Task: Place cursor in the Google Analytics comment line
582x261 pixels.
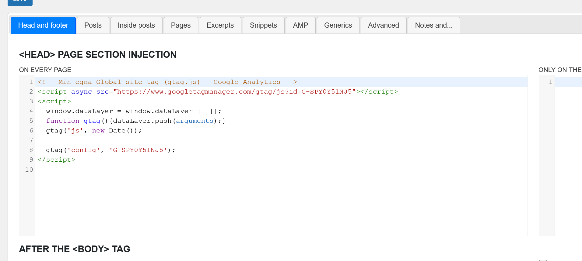Action: 167,82
